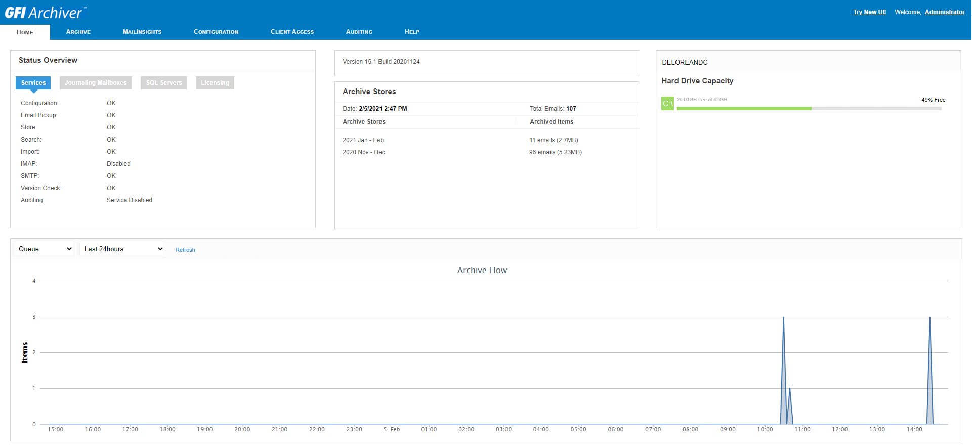Click the 2021 Jan - Feb archive store
Image resolution: width=972 pixels, height=448 pixels.
tap(363, 140)
